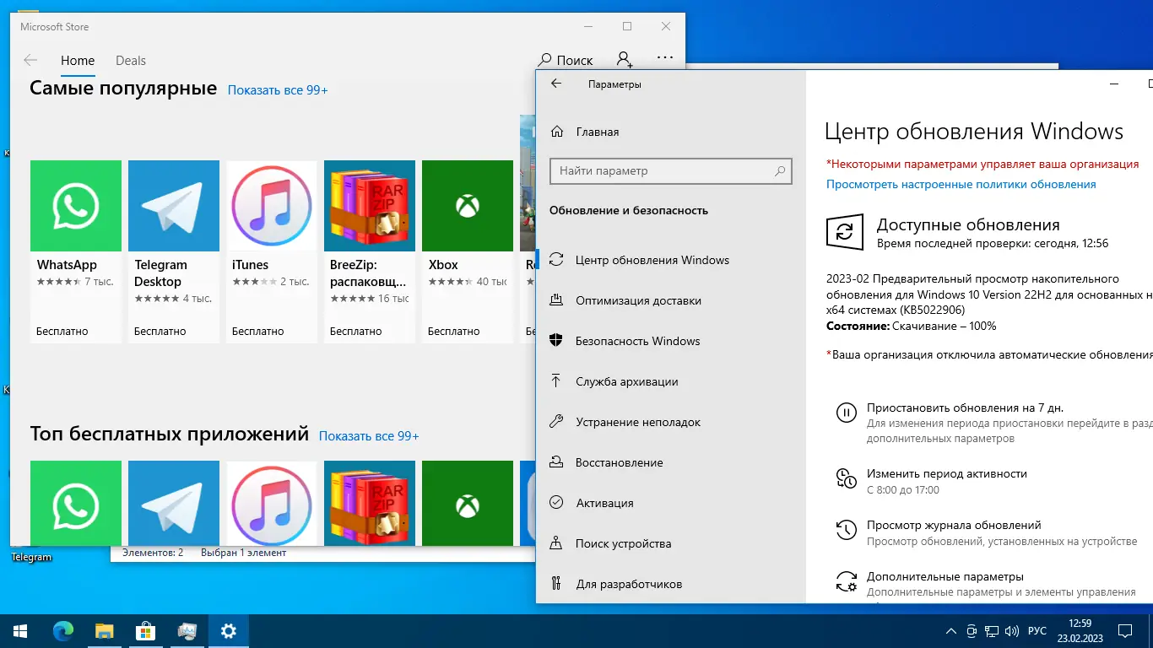
Task: Show hidden system tray icons
Action: point(951,631)
